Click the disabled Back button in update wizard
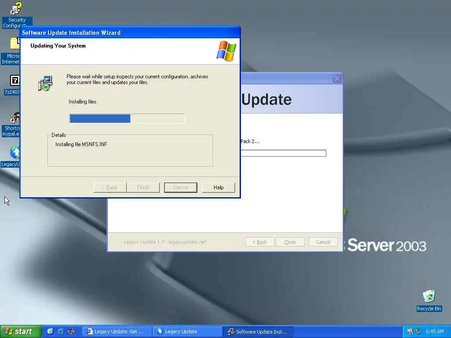 [x=110, y=187]
